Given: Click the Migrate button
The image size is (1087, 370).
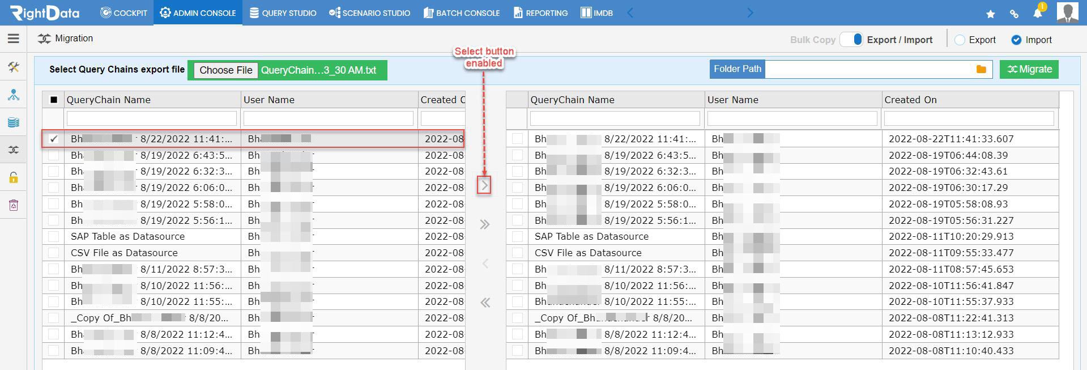Looking at the screenshot, I should click(x=1029, y=69).
